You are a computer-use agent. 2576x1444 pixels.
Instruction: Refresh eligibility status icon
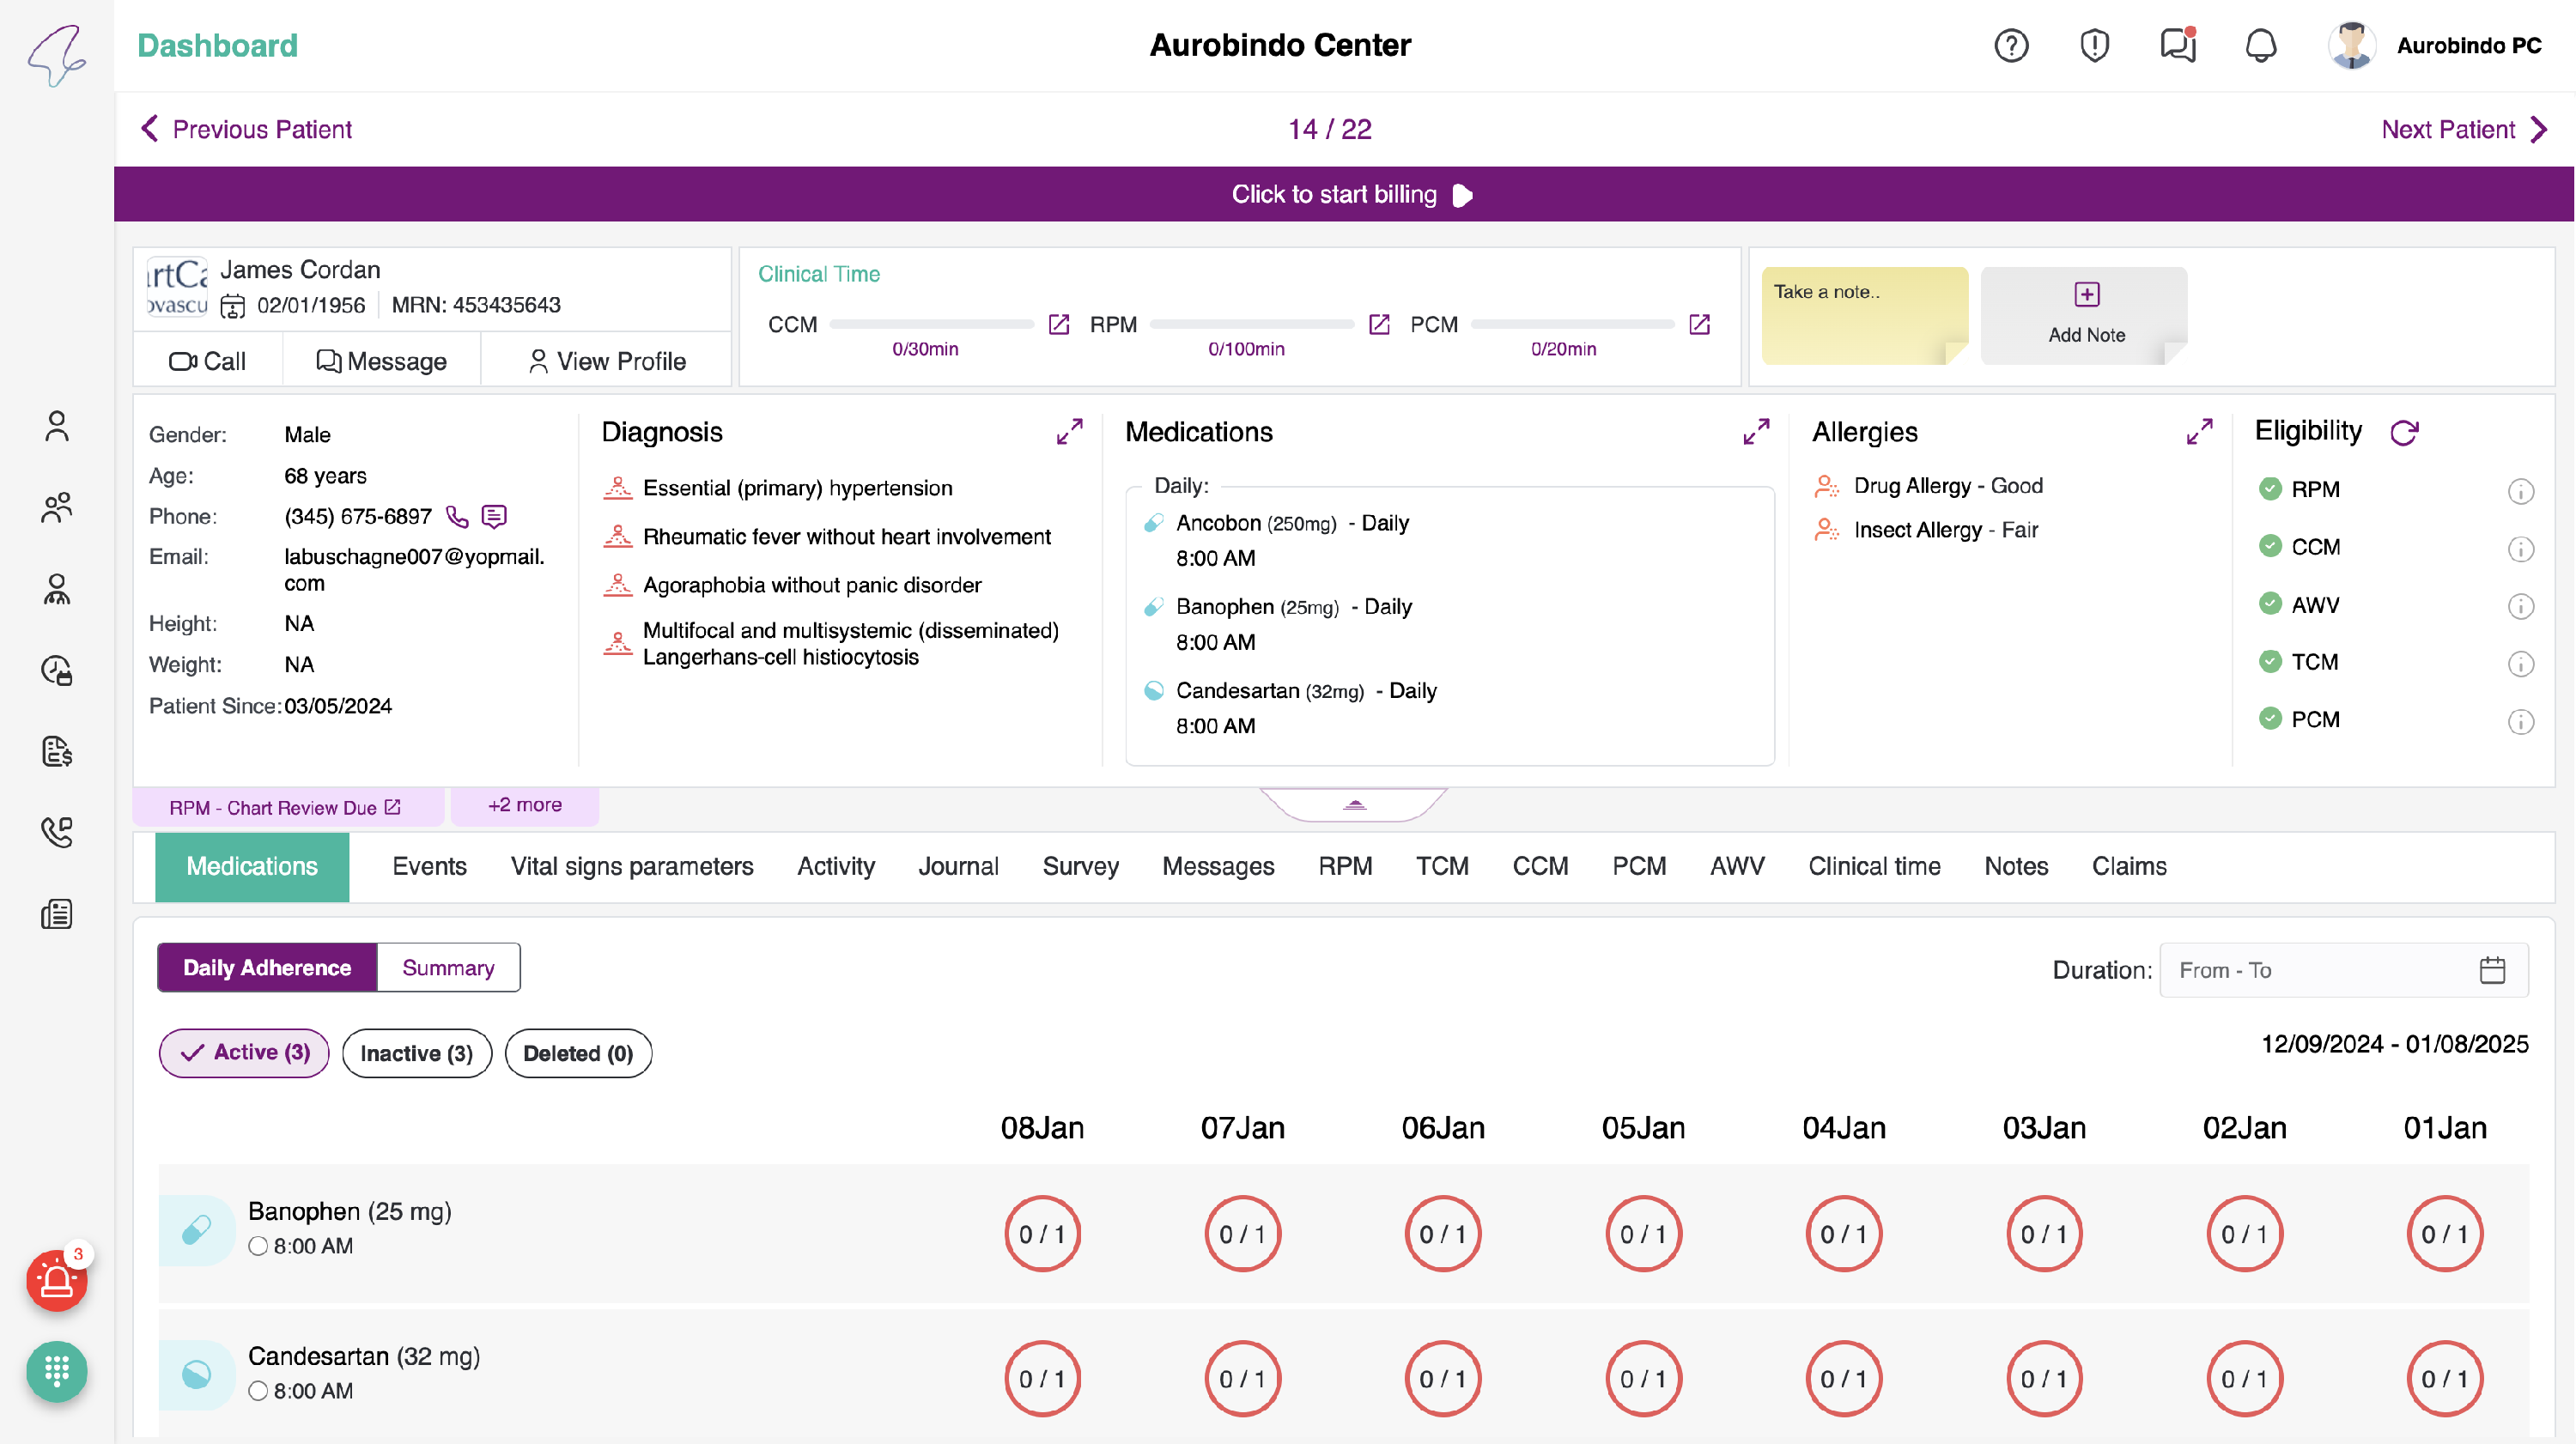2404,432
